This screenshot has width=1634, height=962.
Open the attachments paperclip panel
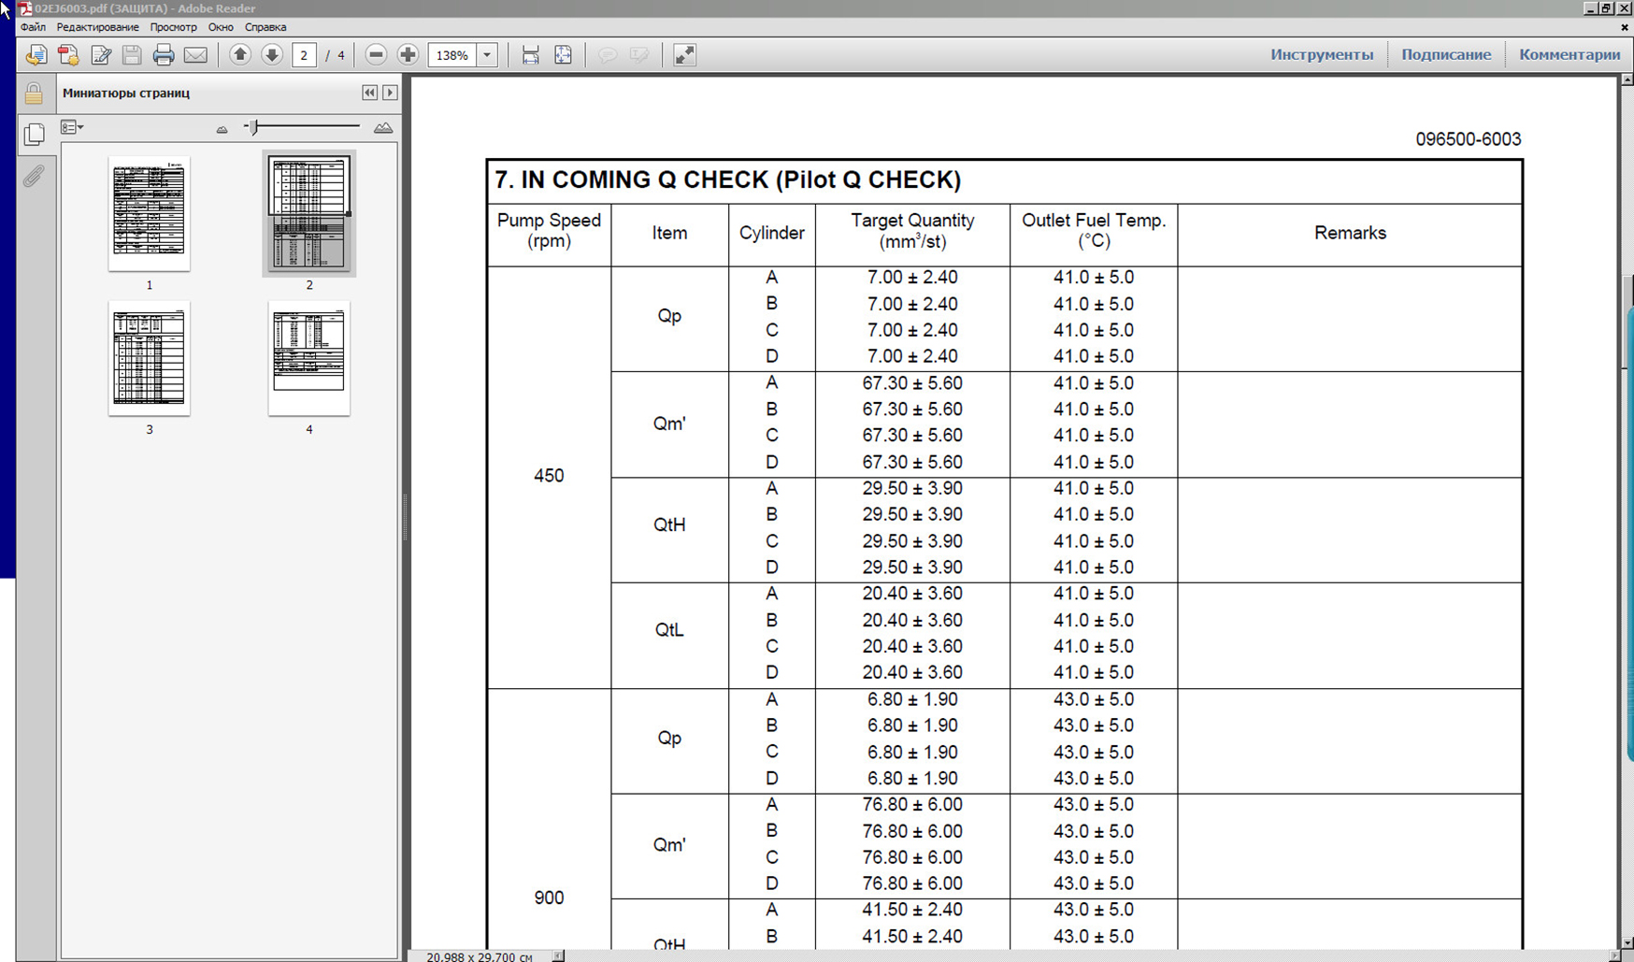point(34,176)
